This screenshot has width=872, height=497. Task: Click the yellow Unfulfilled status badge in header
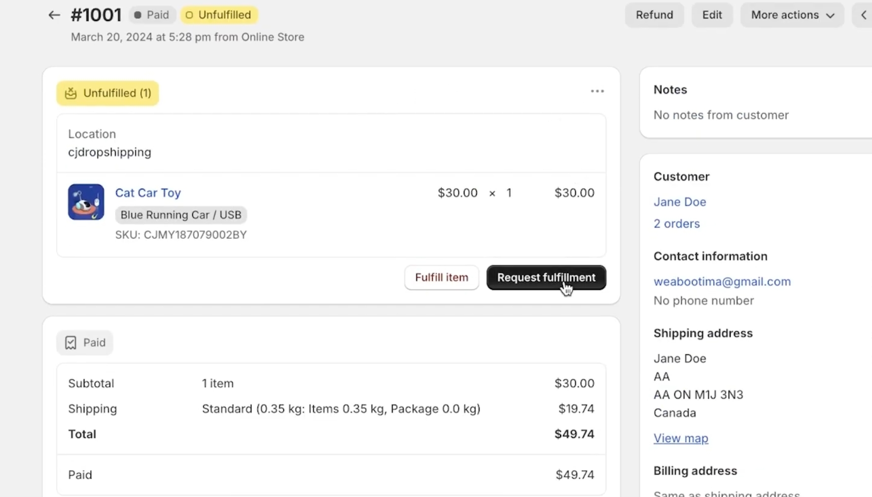coord(219,15)
